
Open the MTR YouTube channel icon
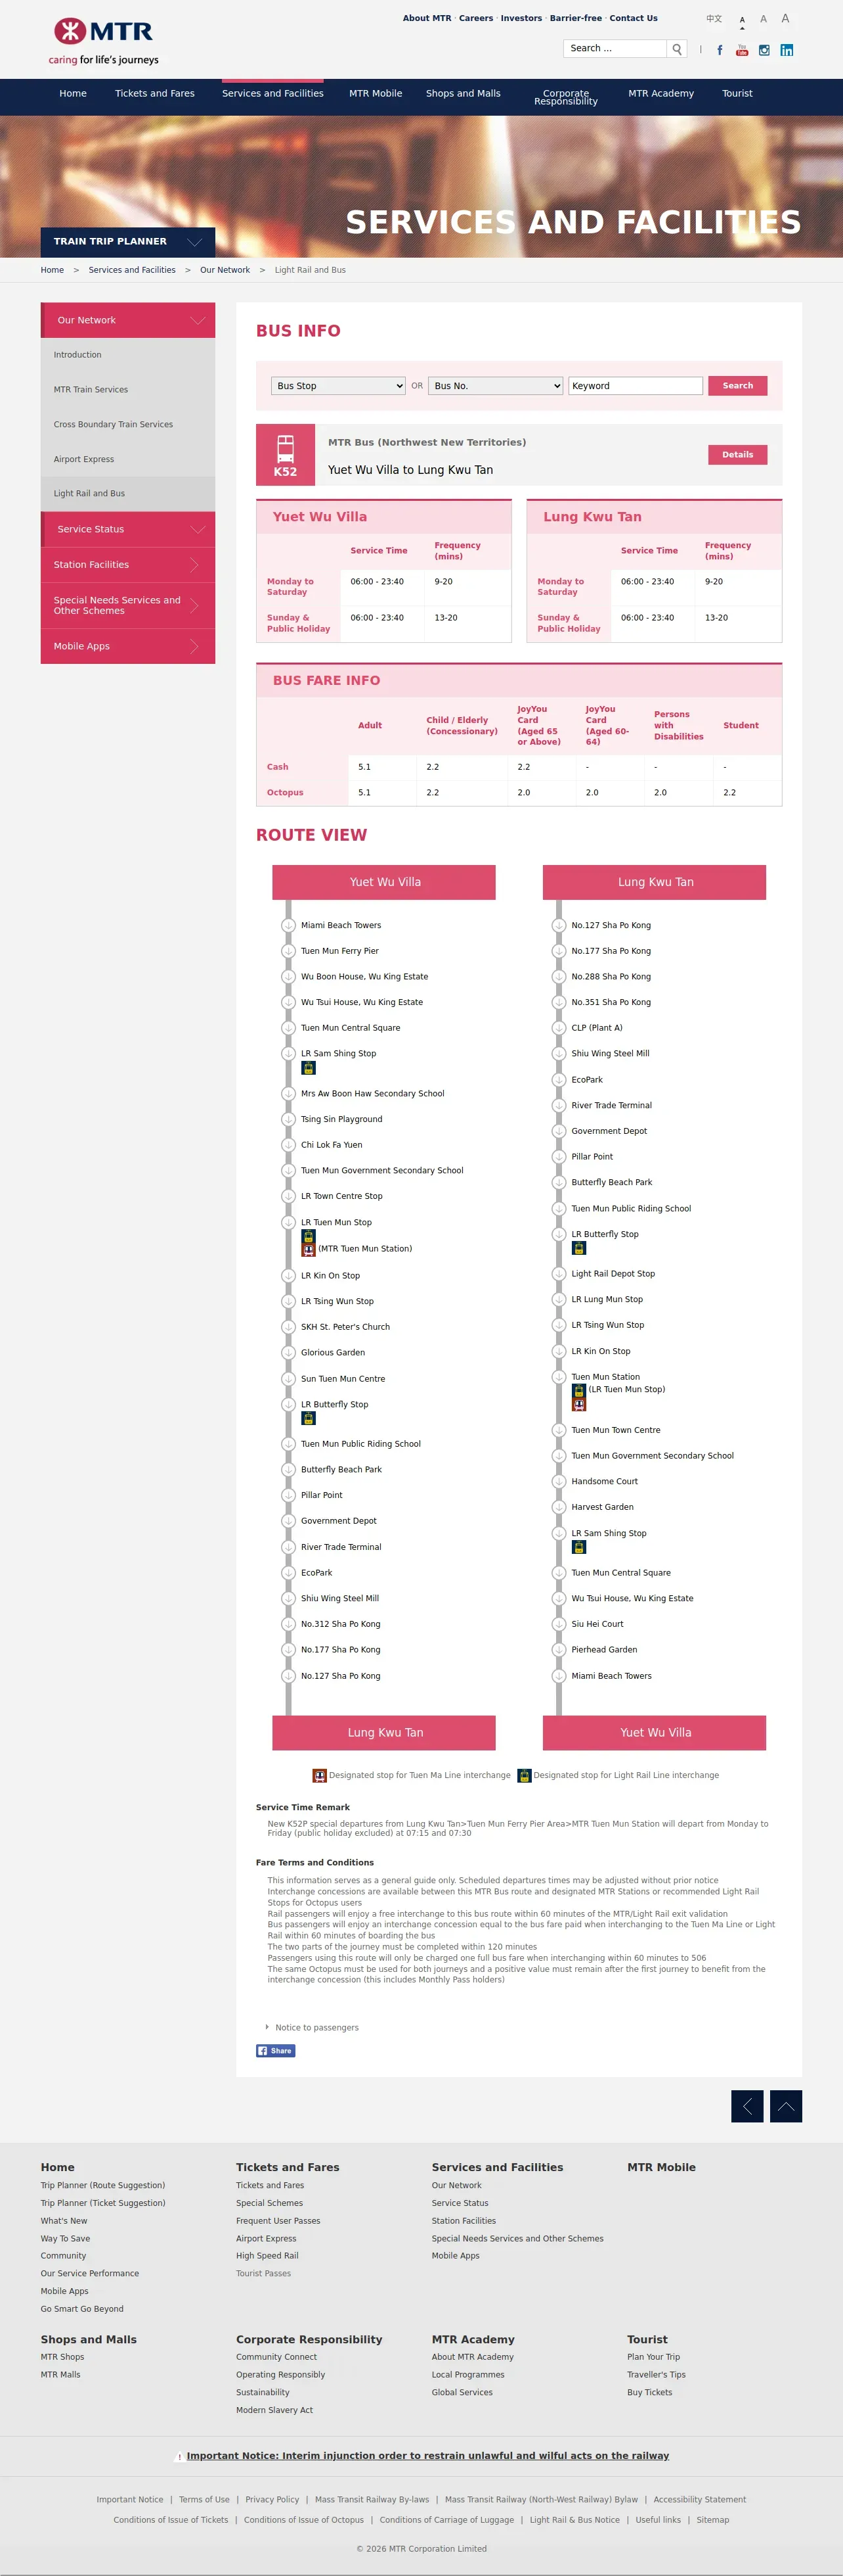pos(742,50)
